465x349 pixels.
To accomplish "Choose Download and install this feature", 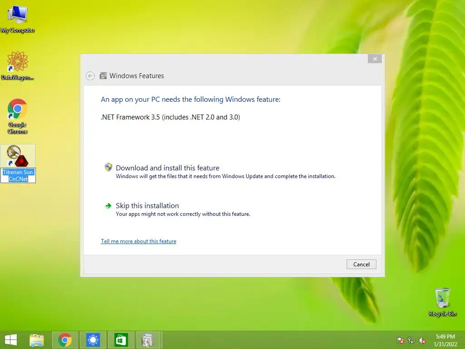I will pyautogui.click(x=168, y=168).
